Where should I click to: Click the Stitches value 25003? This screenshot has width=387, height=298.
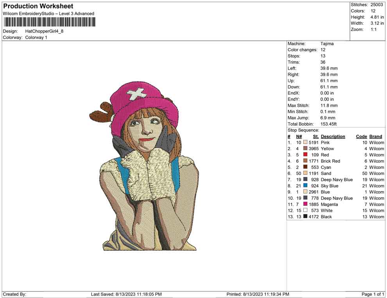point(376,5)
